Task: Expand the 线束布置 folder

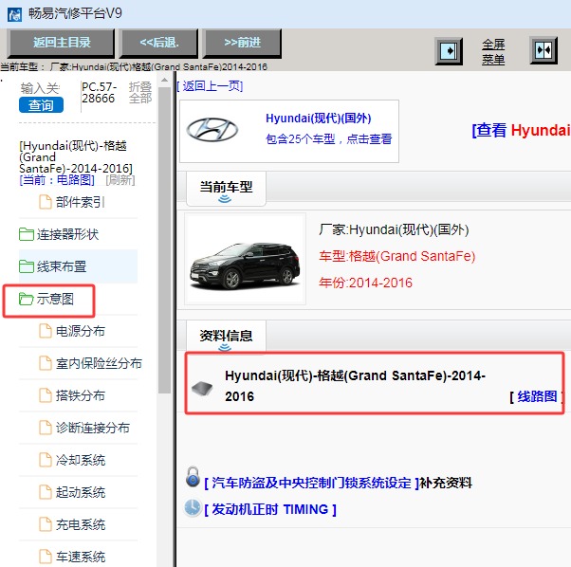Action: pyautogui.click(x=61, y=266)
